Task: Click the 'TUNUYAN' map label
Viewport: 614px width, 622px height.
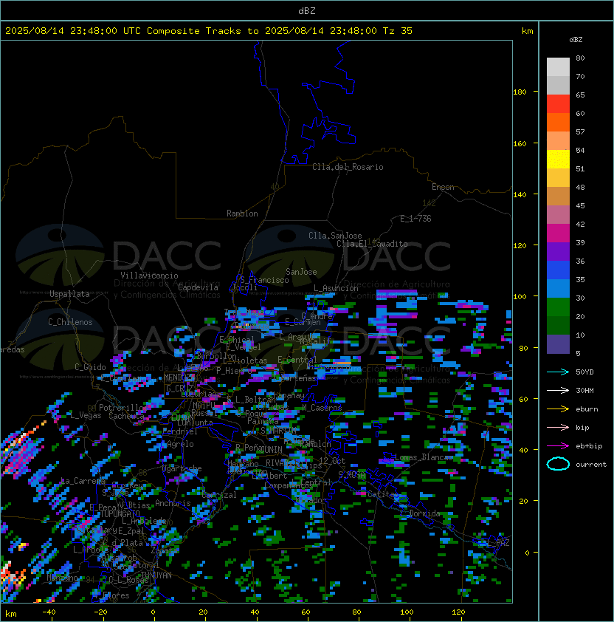Action: (156, 575)
